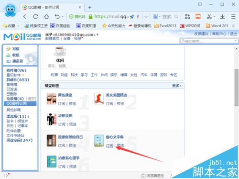Click the lightning icon in address bar
Screen dimensions: 239x179
pyautogui.click(x=138, y=17)
